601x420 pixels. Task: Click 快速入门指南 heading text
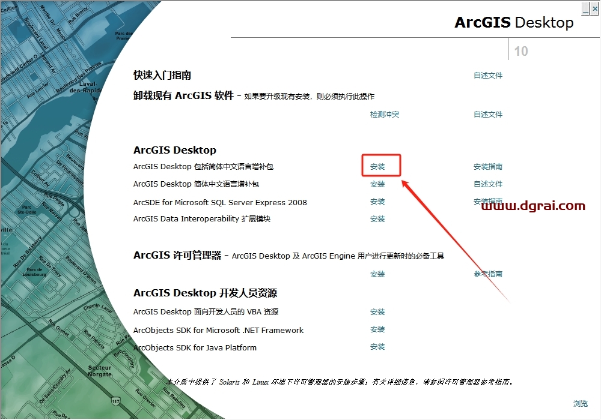[x=162, y=75]
